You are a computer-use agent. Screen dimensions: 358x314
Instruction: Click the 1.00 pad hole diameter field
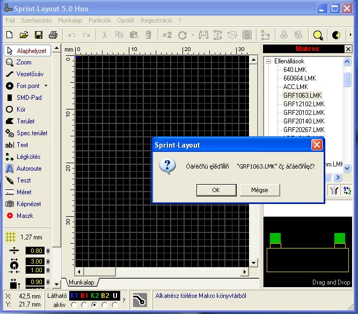click(x=35, y=270)
